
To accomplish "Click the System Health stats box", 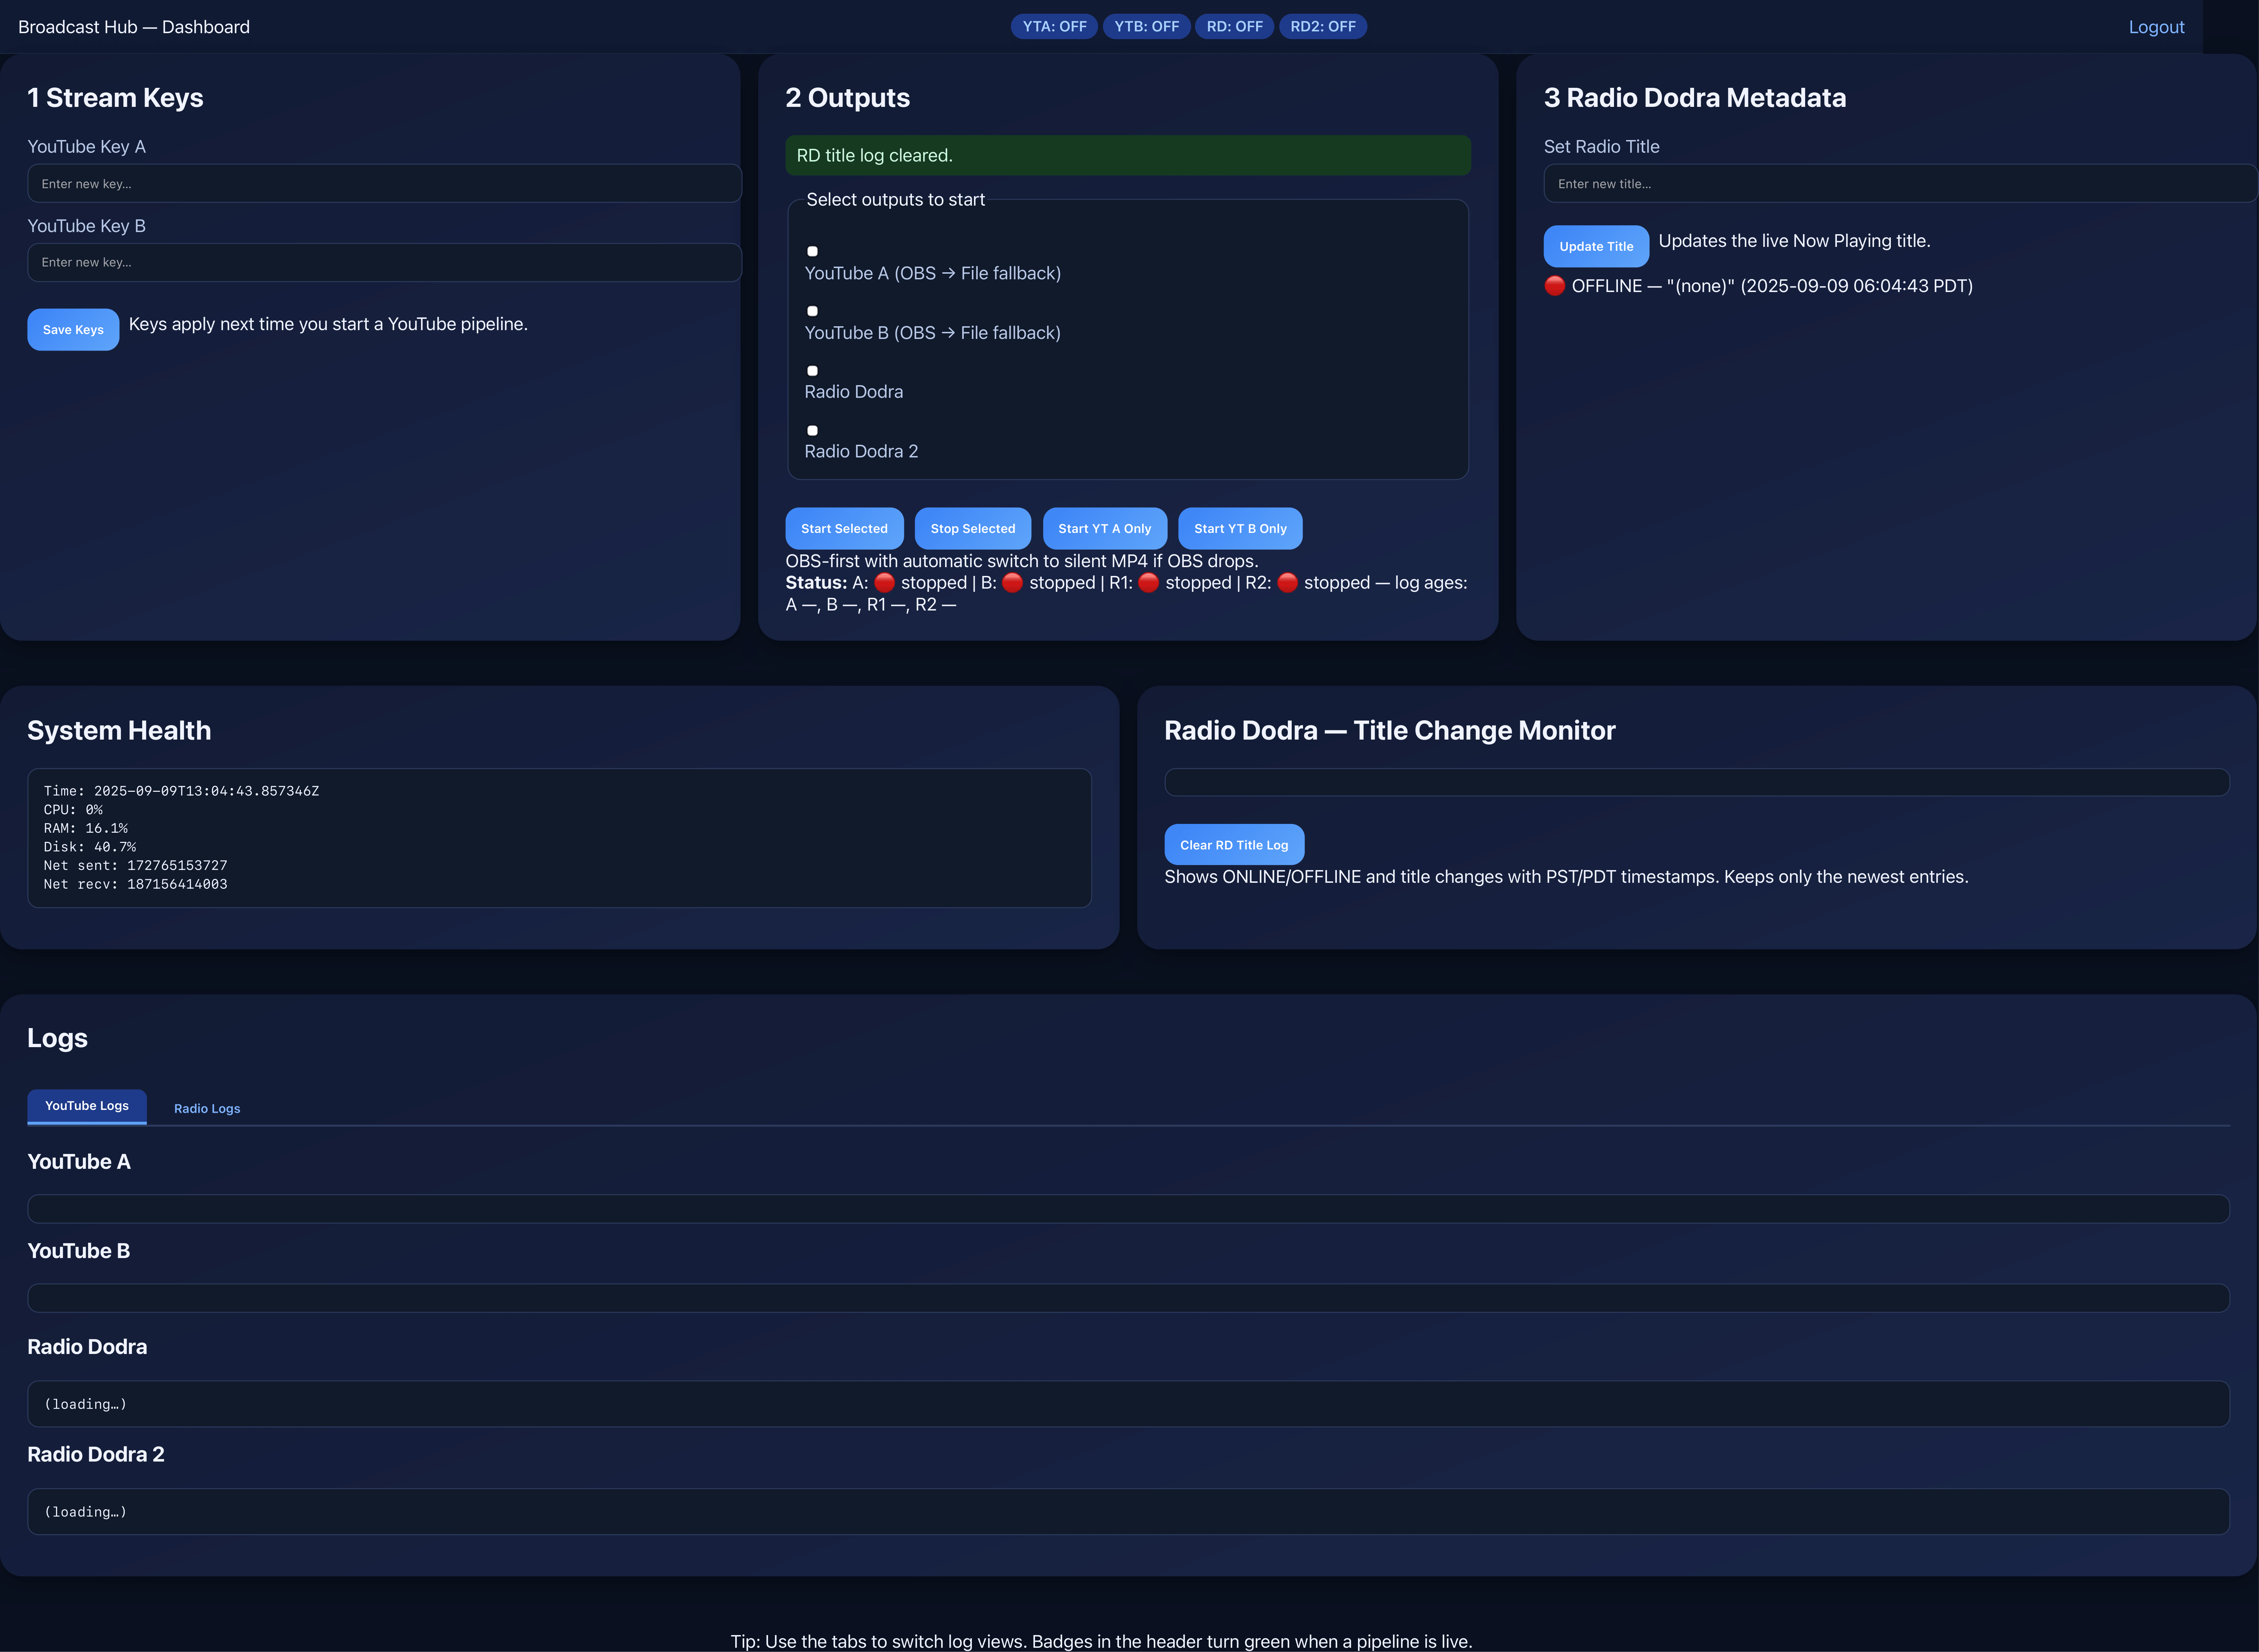I will [x=560, y=838].
